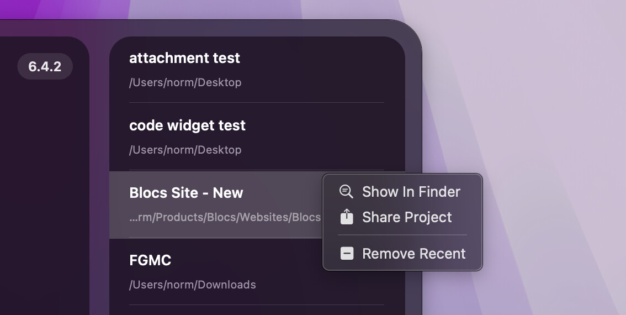Click the /Users/norm/Downloads path text
The image size is (626, 315).
[x=192, y=285]
